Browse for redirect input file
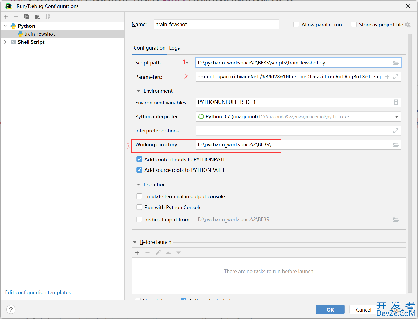418x319 pixels. [396, 220]
